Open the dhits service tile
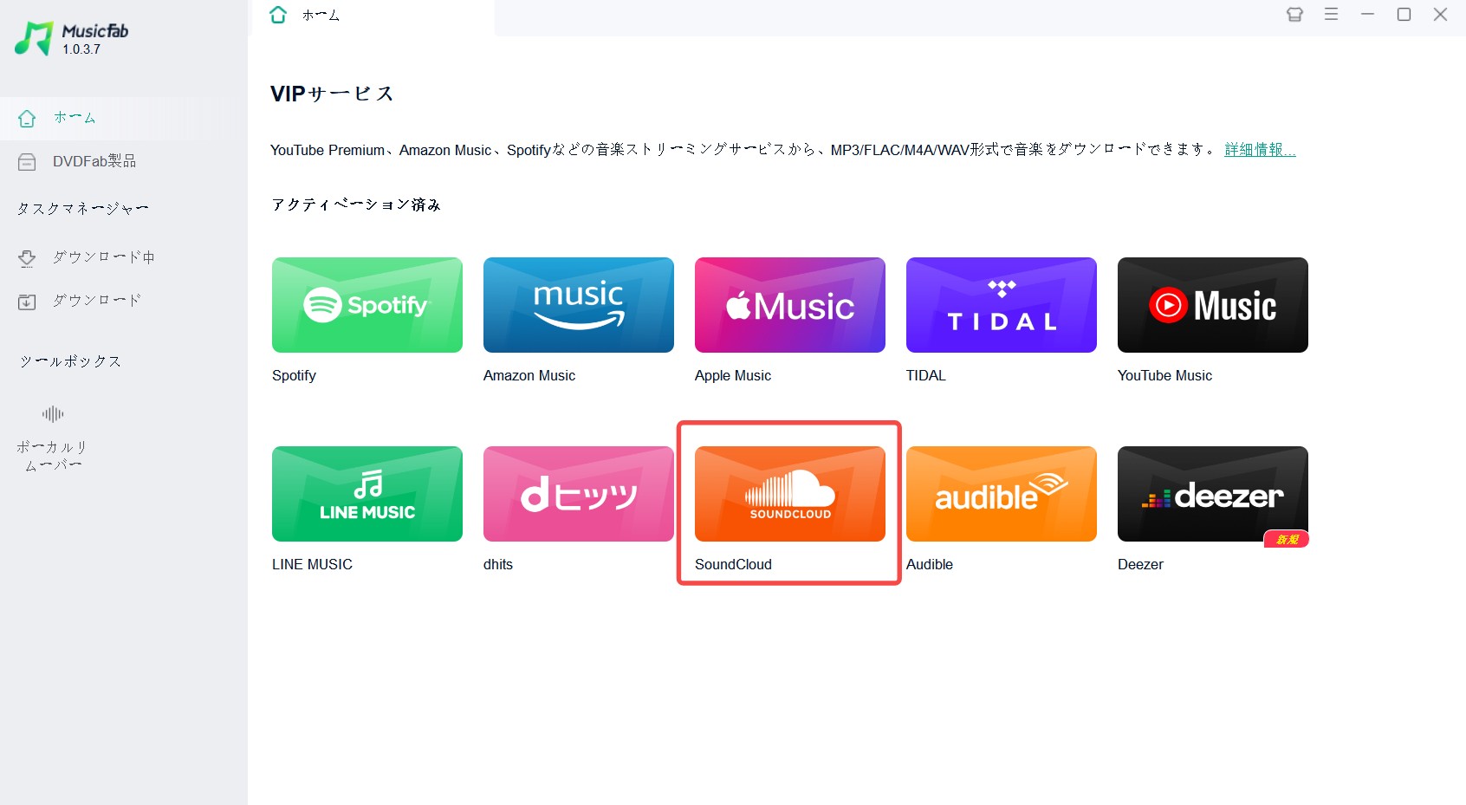1466x805 pixels. pos(579,494)
